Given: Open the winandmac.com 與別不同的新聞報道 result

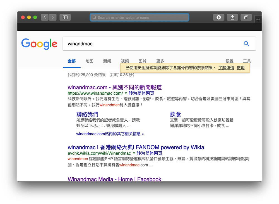Looking at the screenshot, I should 115,87.
